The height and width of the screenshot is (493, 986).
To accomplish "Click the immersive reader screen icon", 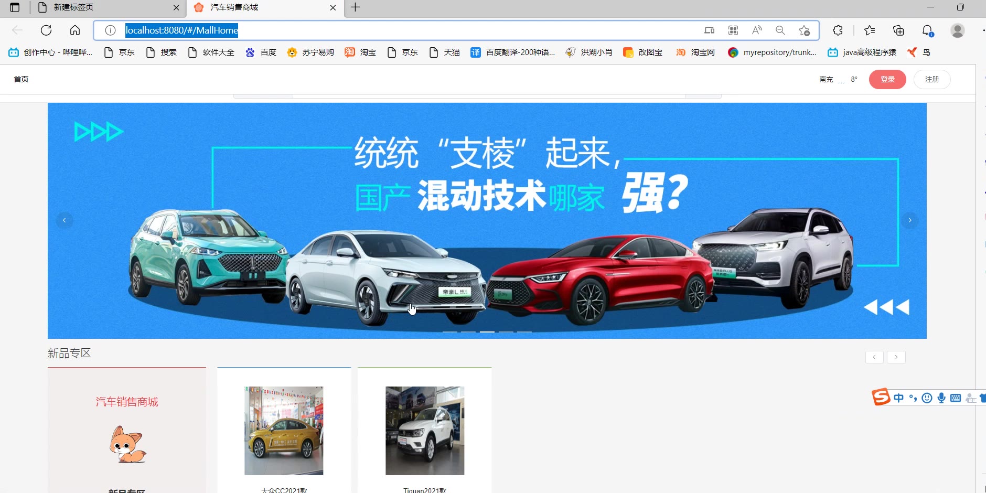I will 709,30.
